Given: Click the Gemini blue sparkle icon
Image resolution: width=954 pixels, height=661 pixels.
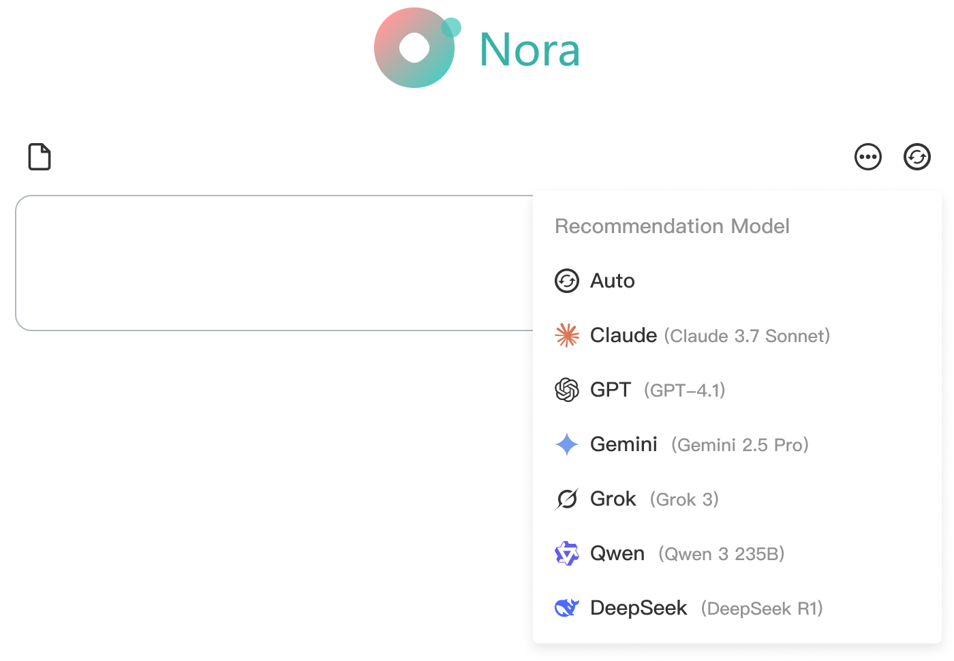Looking at the screenshot, I should pos(567,444).
